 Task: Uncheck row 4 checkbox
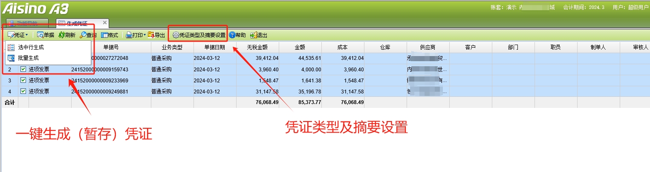pyautogui.click(x=23, y=91)
